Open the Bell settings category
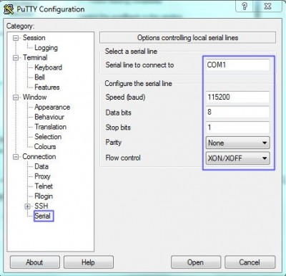The width and height of the screenshot is (286, 276). pos(39,77)
